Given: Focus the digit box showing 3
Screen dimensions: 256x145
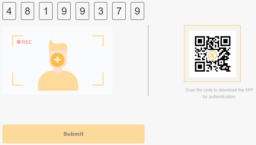Looking at the screenshot, I should coord(100,11).
